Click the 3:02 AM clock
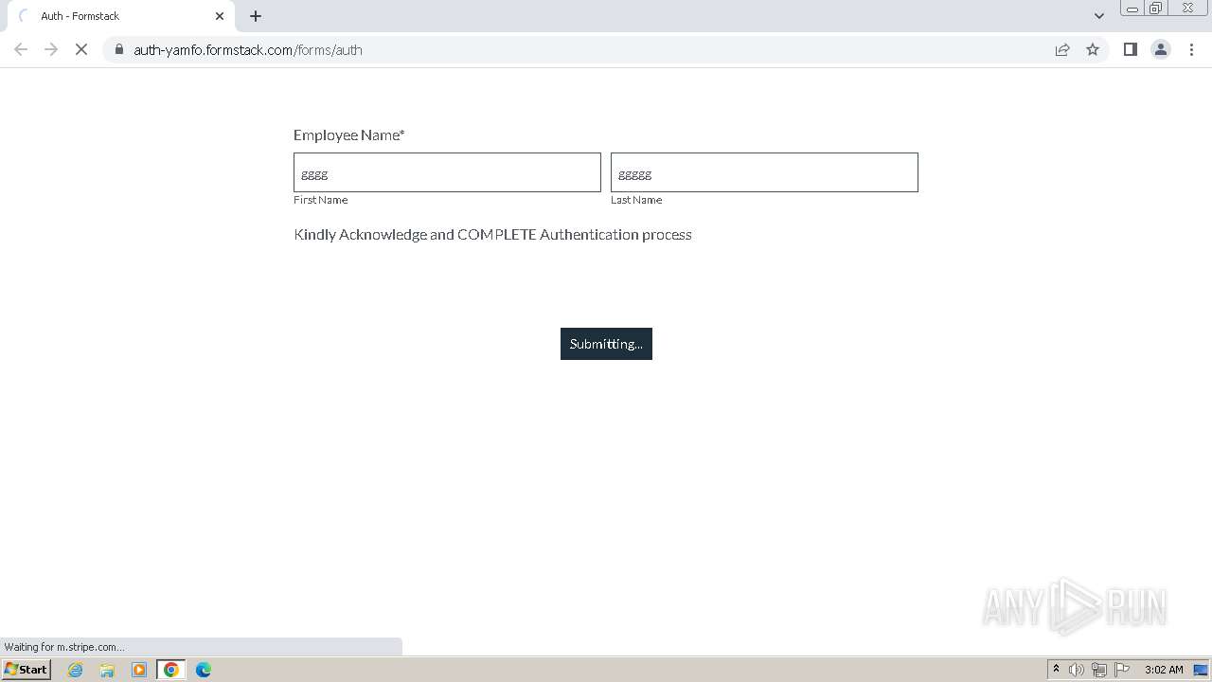 click(x=1164, y=670)
